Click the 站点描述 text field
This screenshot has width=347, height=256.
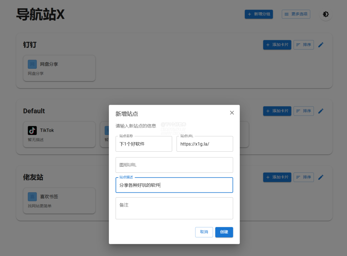(x=174, y=185)
